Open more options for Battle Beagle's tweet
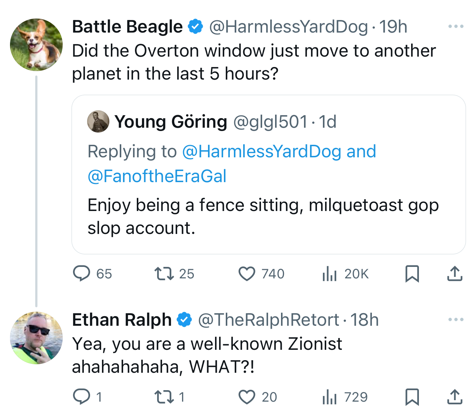Image resolution: width=476 pixels, height=412 pixels. point(456,27)
